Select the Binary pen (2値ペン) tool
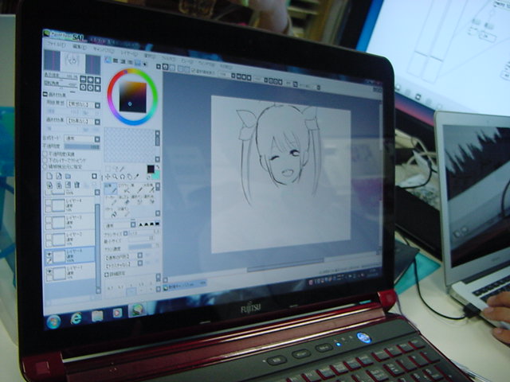This screenshot has width=510, height=382. (x=124, y=212)
